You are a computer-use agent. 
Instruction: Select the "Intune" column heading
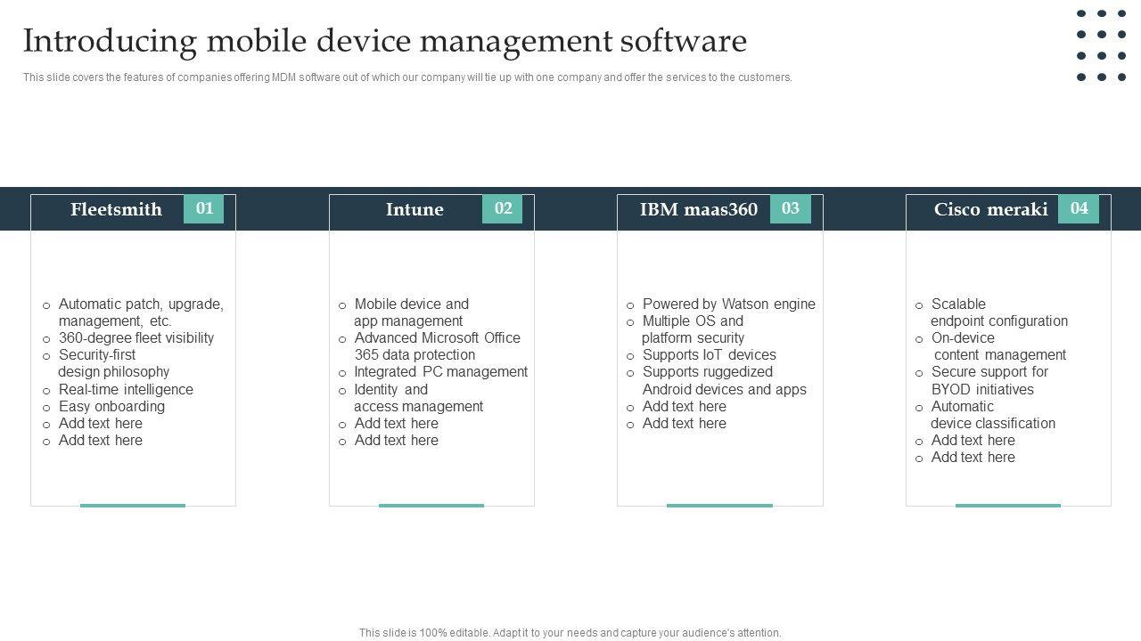click(415, 209)
